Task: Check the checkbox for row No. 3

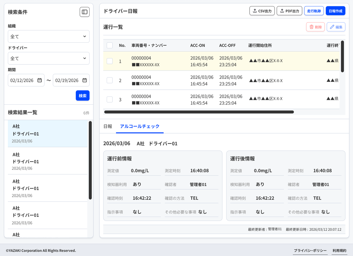Action: (110, 100)
